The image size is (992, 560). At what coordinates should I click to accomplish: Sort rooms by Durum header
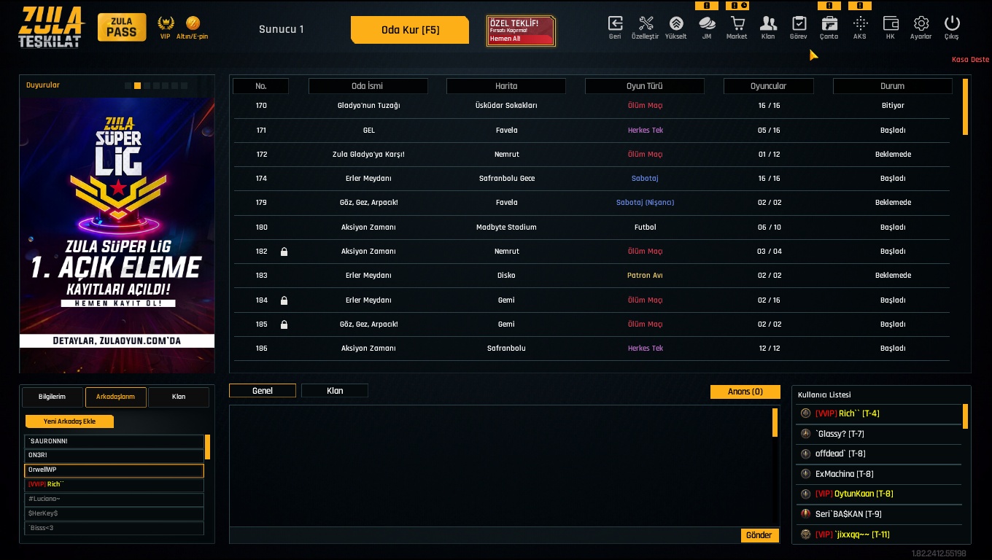click(893, 86)
